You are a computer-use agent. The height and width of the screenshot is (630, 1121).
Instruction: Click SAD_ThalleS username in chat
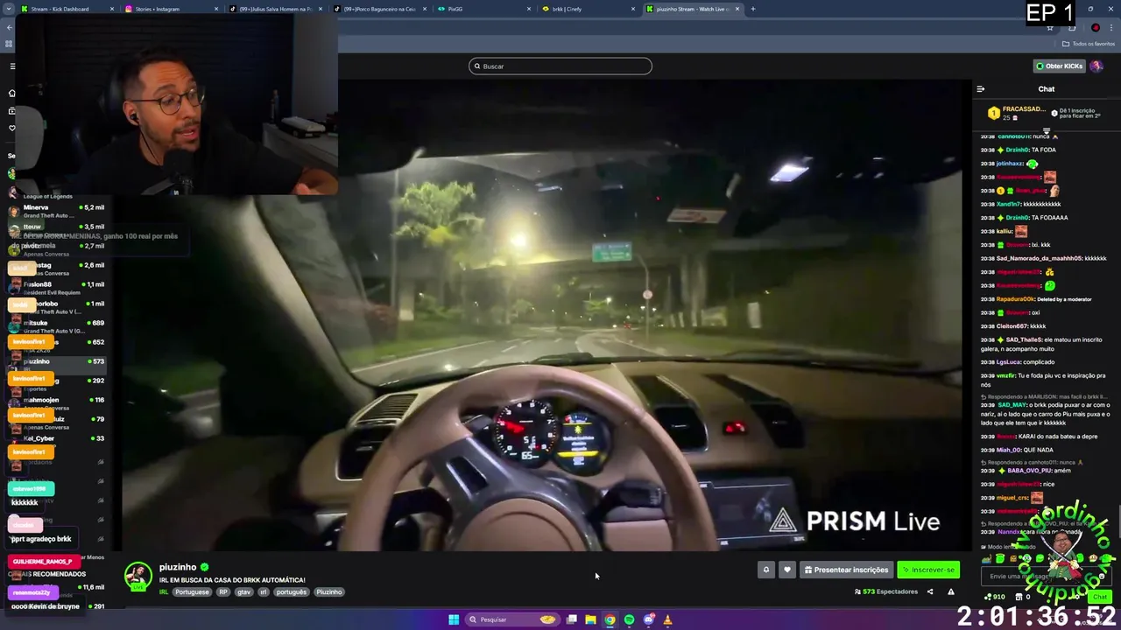coord(1024,339)
